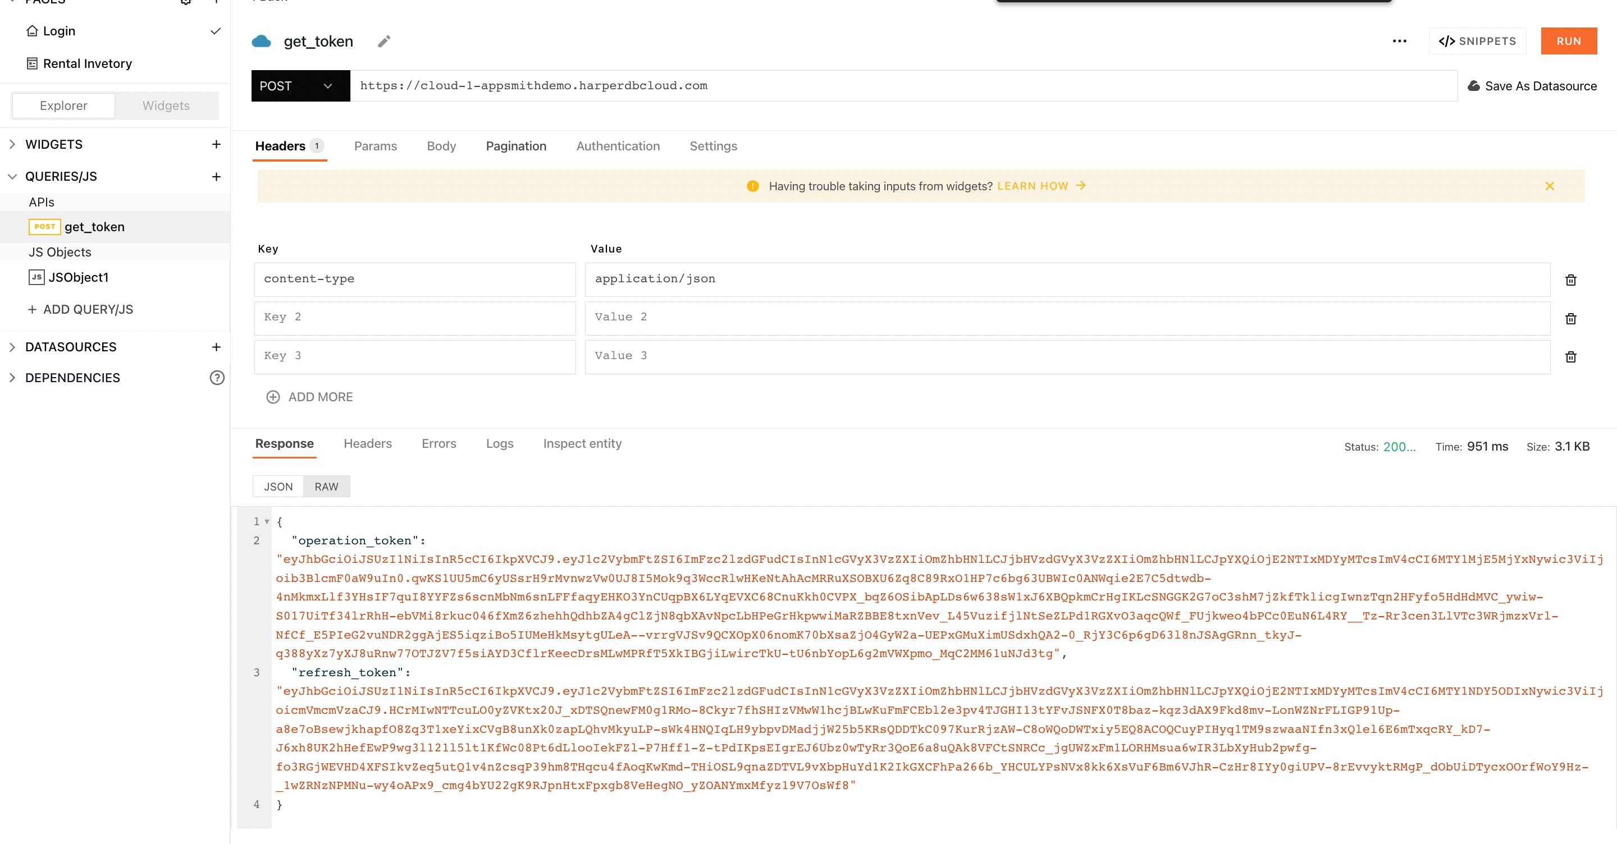
Task: Switch sidebar to Widgets view
Action: (x=166, y=105)
